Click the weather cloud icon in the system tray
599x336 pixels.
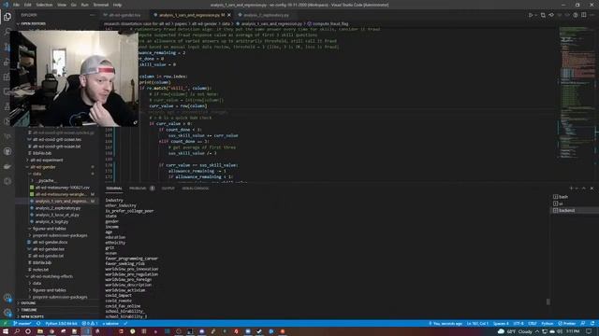pos(501,332)
